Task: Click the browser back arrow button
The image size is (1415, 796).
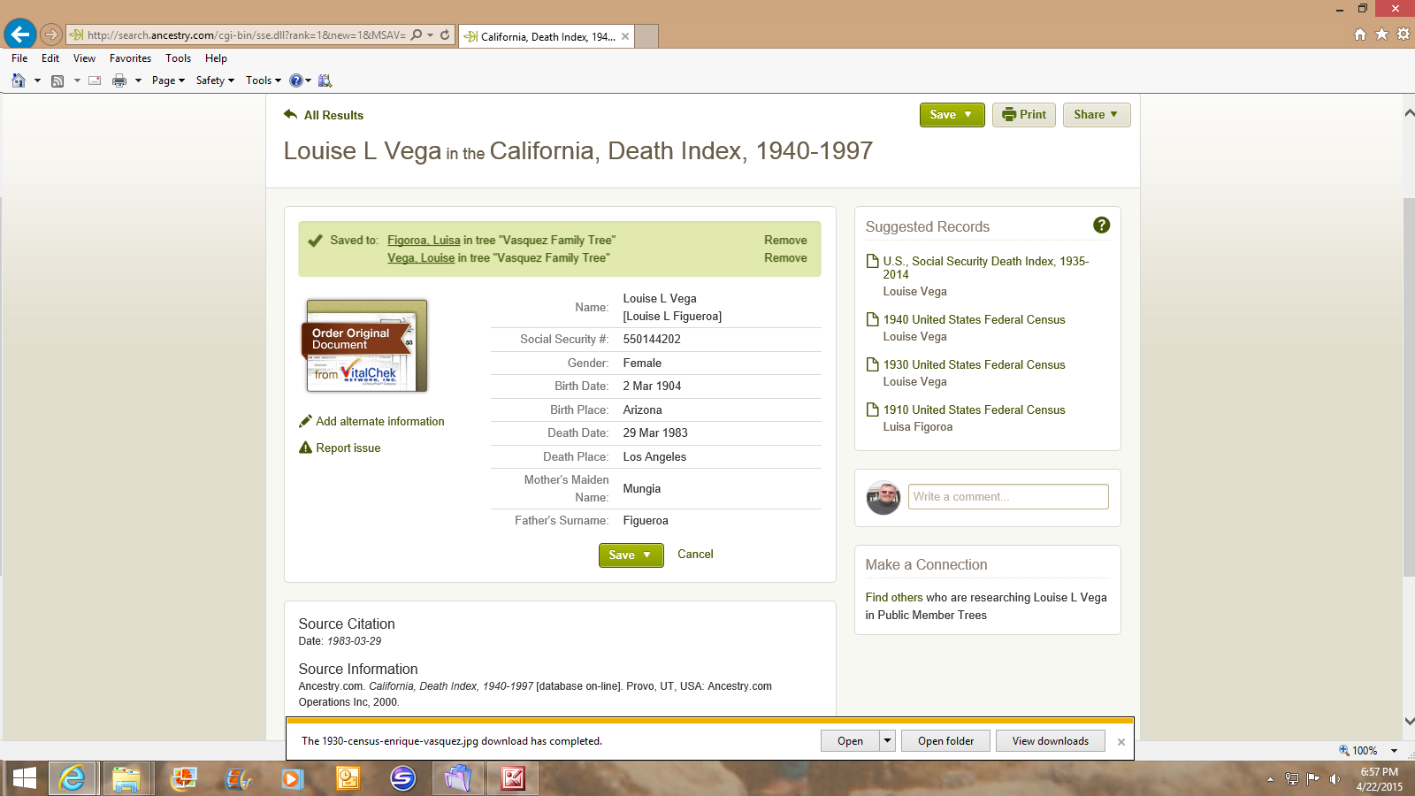Action: [19, 34]
